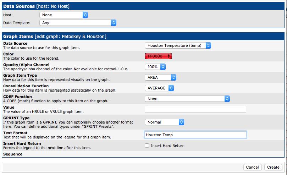This screenshot has height=175, width=287.
Task: Click the empty Value input field
Action: coord(195,109)
